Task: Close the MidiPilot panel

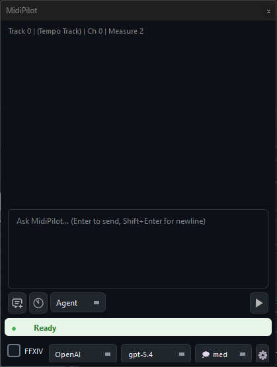Action: click(268, 11)
